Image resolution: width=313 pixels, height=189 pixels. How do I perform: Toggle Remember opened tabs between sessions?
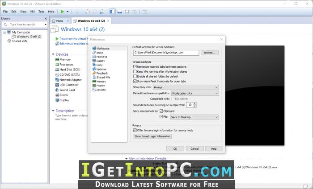pyautogui.click(x=135, y=67)
